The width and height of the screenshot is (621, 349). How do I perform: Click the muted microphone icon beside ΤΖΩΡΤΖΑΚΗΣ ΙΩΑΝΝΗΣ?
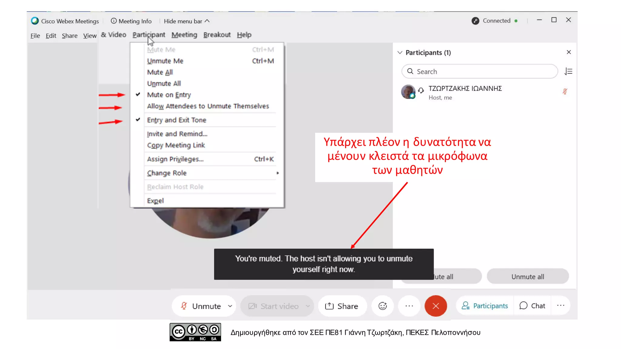(x=565, y=91)
